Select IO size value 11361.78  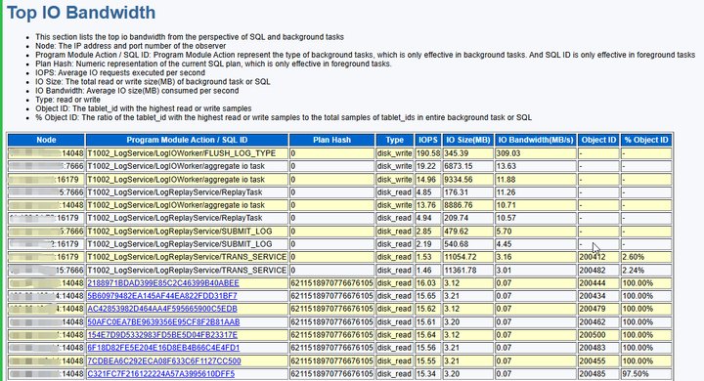click(x=461, y=271)
